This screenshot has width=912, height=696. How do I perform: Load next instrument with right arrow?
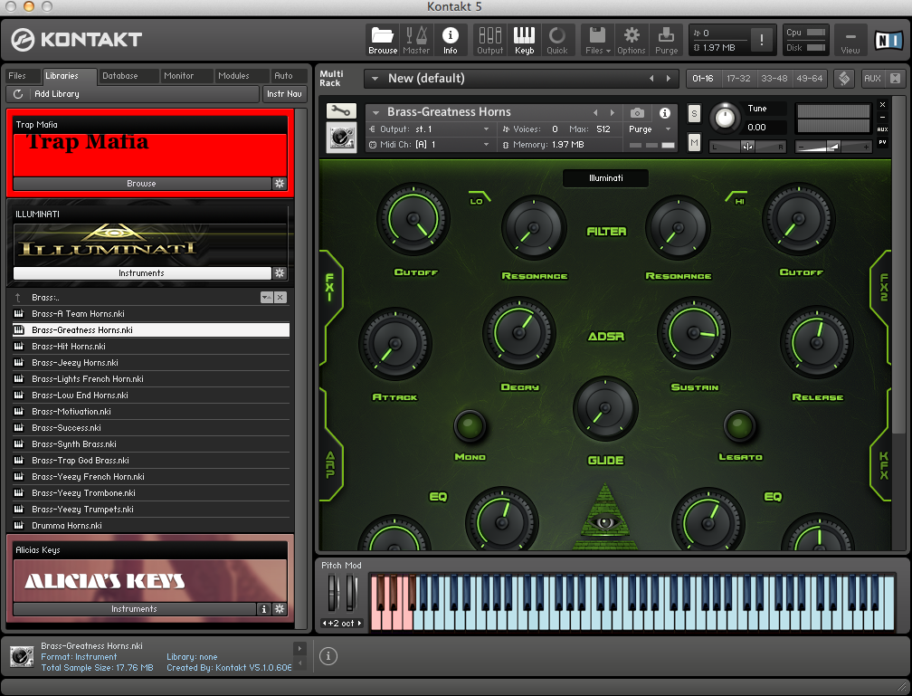(612, 112)
